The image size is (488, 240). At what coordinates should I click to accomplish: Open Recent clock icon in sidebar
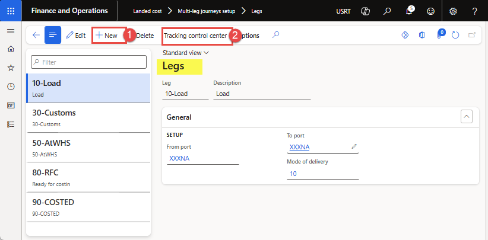11,87
